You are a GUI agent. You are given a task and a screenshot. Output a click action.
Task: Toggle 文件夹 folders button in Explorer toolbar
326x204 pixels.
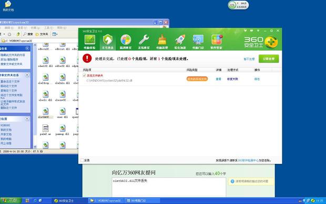[42, 34]
